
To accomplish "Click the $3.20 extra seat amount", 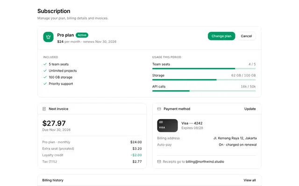I will tap(137, 148).
